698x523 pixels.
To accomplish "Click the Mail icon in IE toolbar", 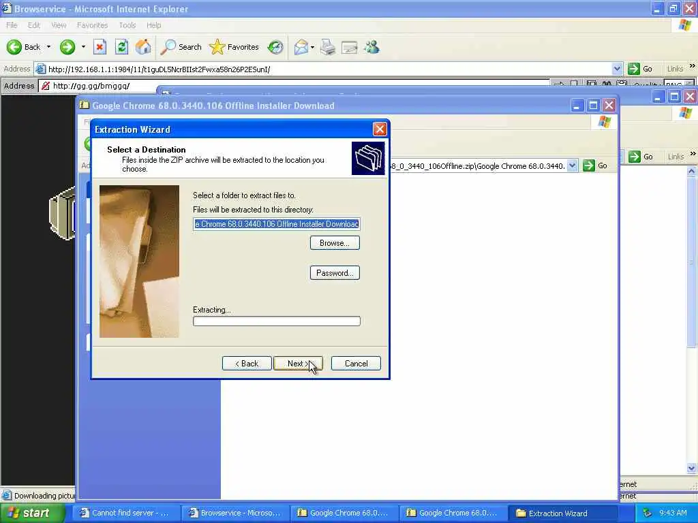I will 301,47.
